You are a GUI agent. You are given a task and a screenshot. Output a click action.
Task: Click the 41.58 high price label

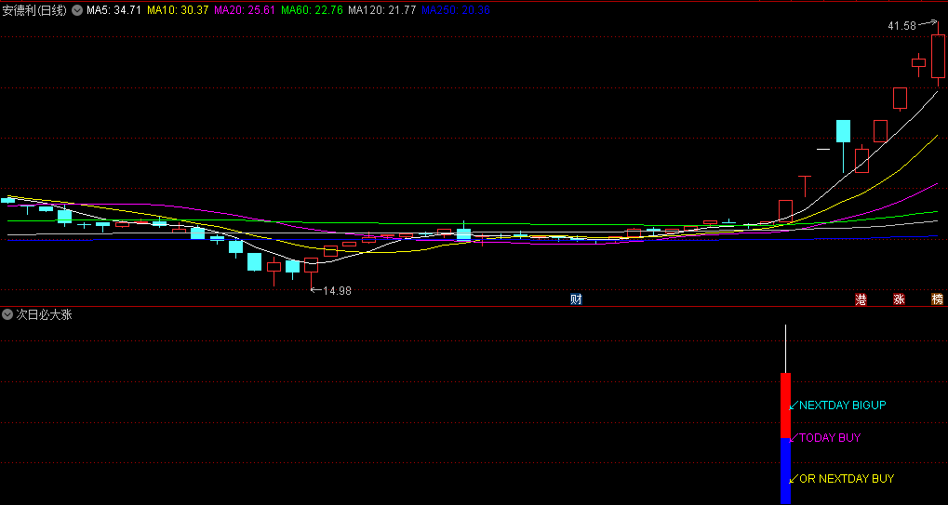click(x=902, y=25)
